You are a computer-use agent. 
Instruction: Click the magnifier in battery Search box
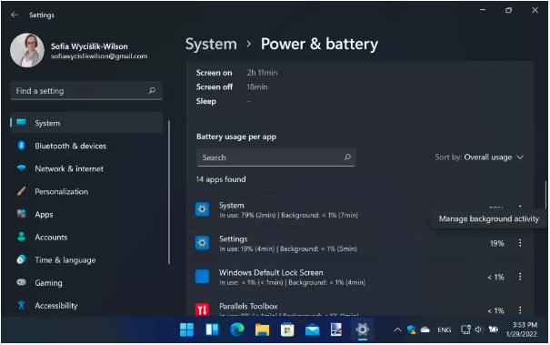(x=347, y=157)
